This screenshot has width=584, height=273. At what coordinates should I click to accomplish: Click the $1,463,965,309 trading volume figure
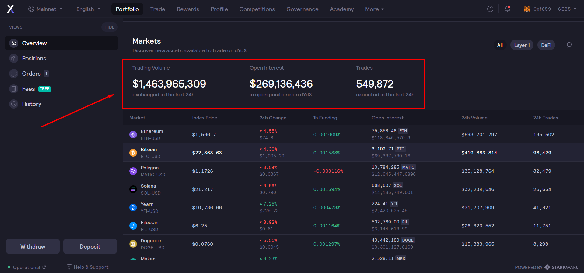pyautogui.click(x=169, y=84)
